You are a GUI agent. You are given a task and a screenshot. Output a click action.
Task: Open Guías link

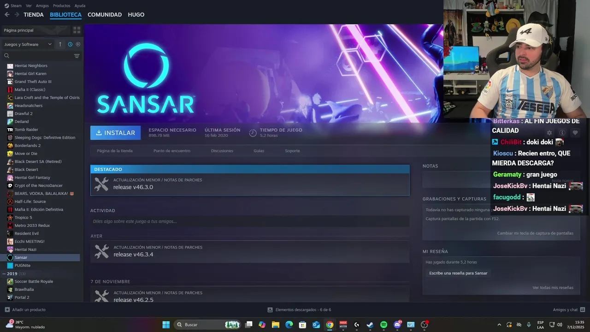[259, 151]
